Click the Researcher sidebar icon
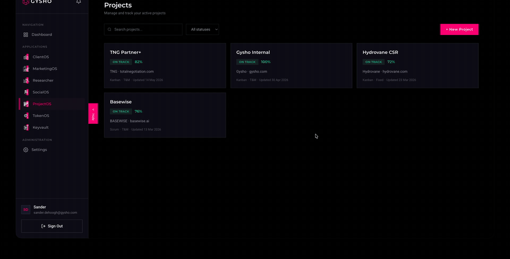Image resolution: width=510 pixels, height=259 pixels. [x=26, y=80]
